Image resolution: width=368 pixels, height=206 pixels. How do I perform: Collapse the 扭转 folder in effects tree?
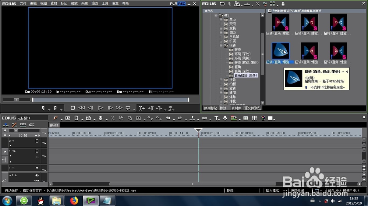(x=221, y=45)
